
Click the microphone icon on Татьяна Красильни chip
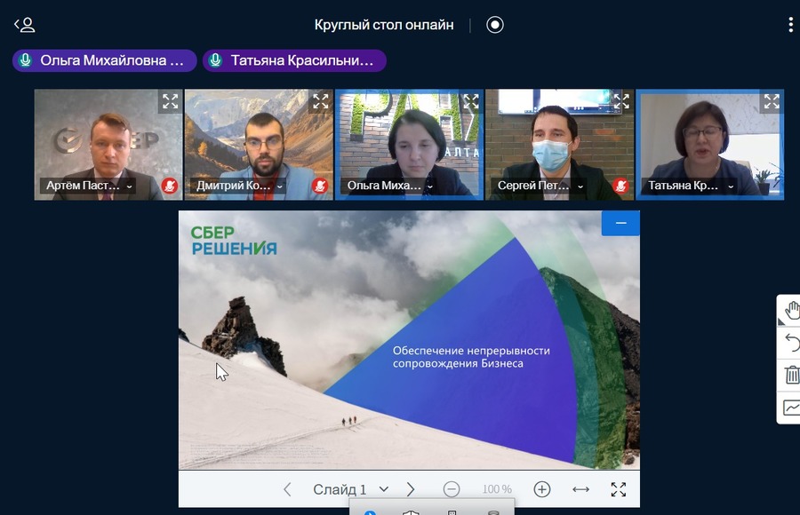(x=215, y=60)
